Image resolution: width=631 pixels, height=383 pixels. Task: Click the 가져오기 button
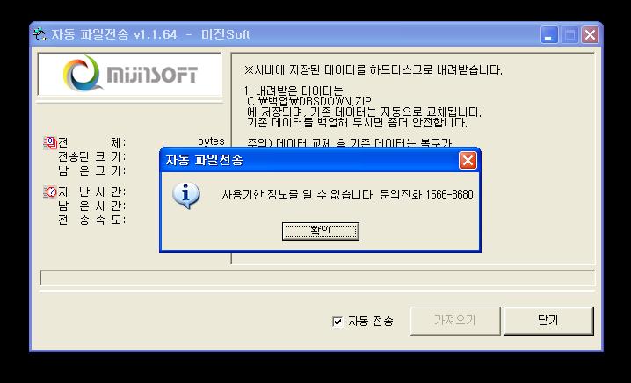tap(455, 321)
